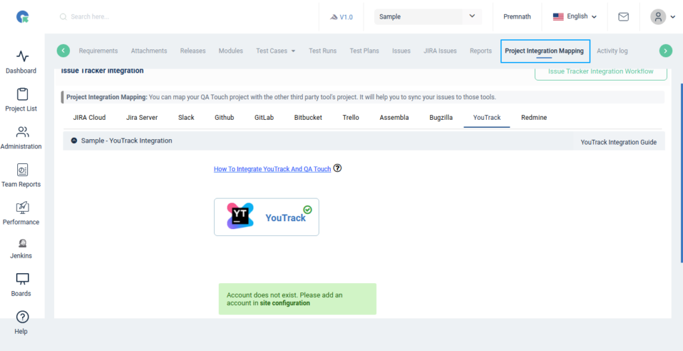Open the Dashboard sidebar icon
Image resolution: width=683 pixels, height=351 pixels.
pyautogui.click(x=22, y=57)
